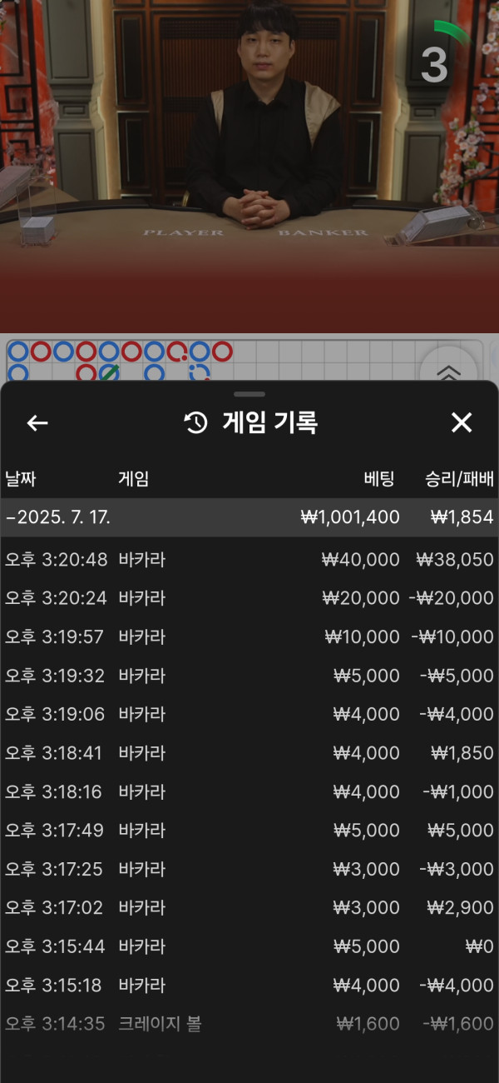Open the 오후 3:20:24 바카라 record

click(x=249, y=598)
